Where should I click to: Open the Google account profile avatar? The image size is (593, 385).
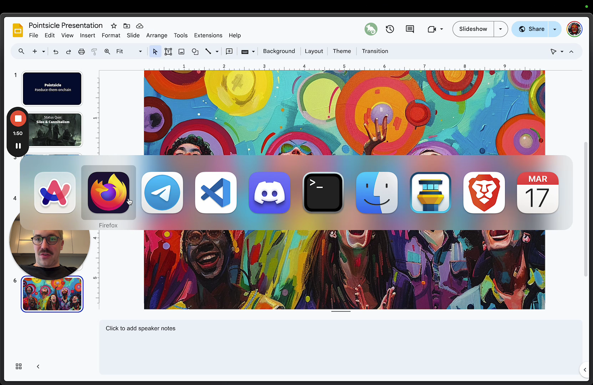574,29
